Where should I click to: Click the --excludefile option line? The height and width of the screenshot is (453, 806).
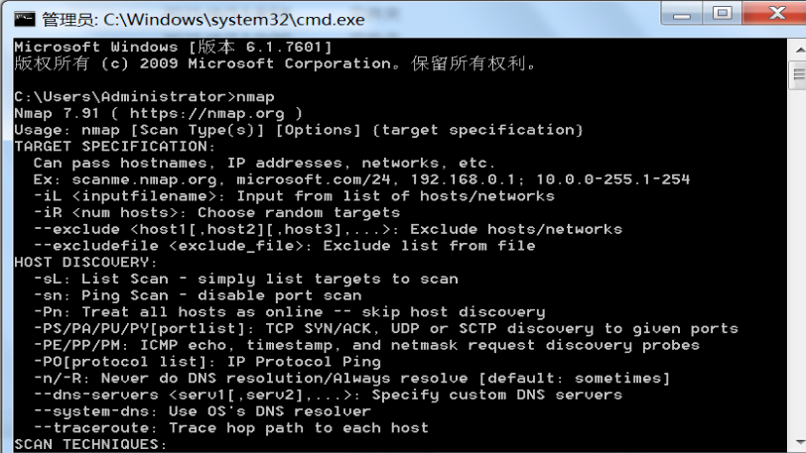tap(284, 246)
